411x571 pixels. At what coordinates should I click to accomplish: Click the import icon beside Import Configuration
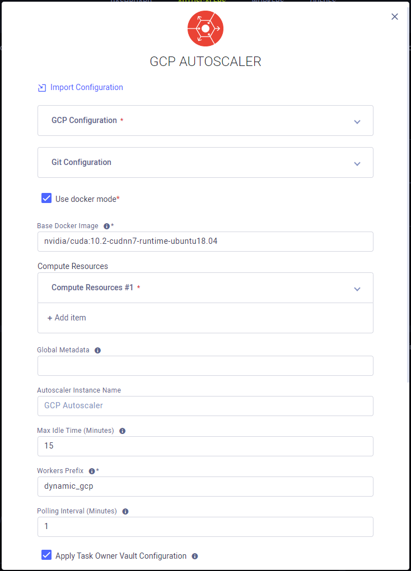[41, 87]
